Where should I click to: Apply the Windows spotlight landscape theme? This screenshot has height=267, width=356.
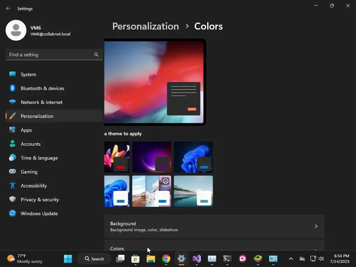[x=152, y=191]
